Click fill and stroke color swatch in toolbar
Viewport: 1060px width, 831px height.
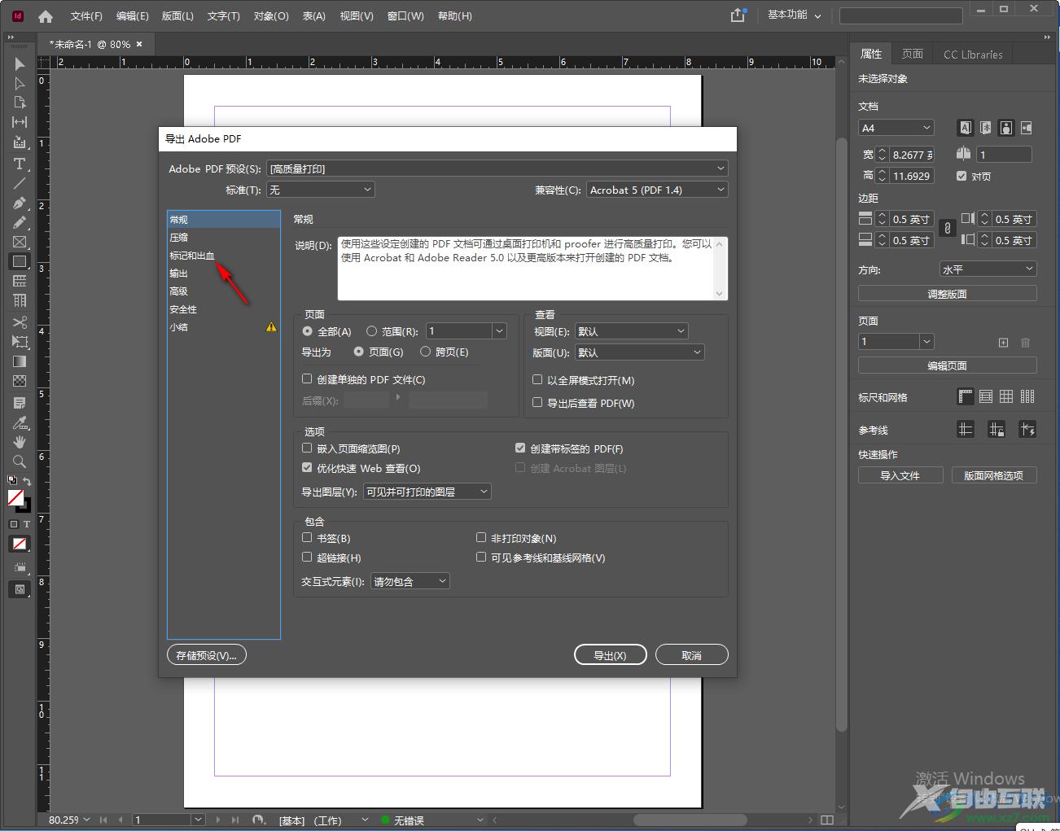coord(20,500)
